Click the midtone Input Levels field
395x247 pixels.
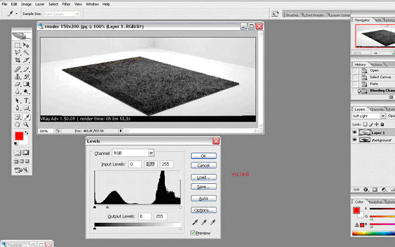tap(151, 164)
